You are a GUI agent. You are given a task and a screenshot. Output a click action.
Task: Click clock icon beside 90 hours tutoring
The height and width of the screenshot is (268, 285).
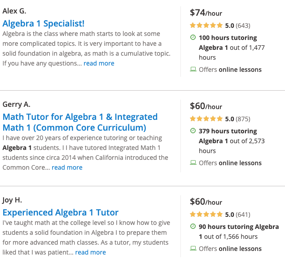193,226
